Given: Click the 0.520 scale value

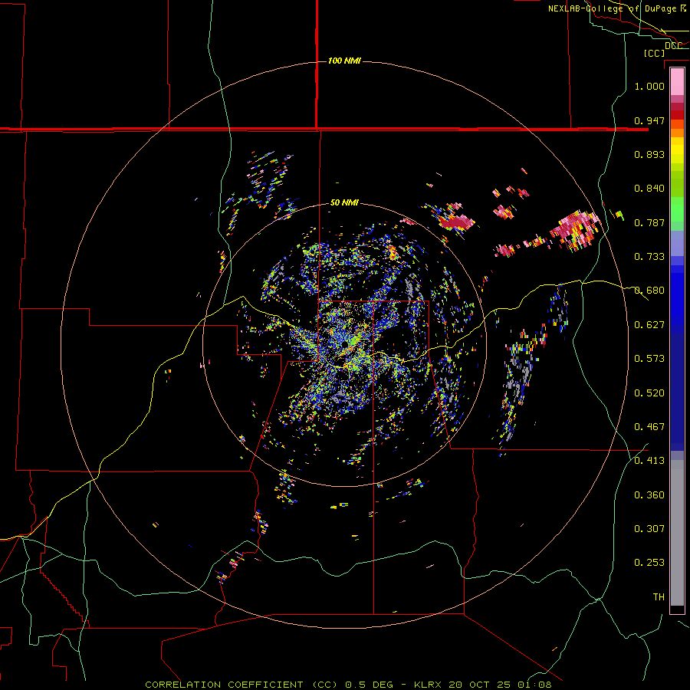Looking at the screenshot, I should [649, 393].
